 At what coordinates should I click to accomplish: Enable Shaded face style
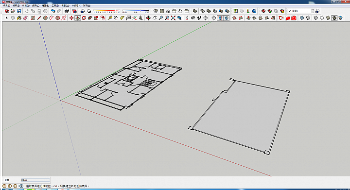coord(328,18)
